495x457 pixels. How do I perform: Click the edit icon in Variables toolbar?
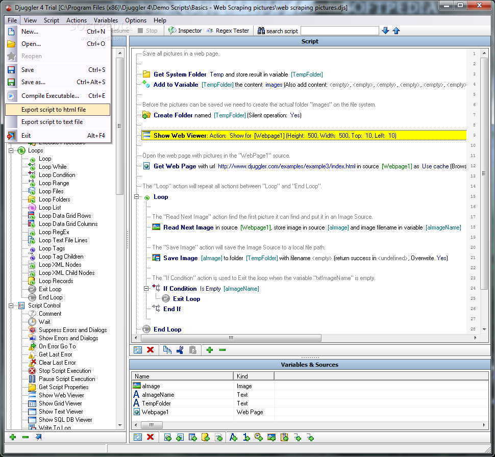pos(138,437)
